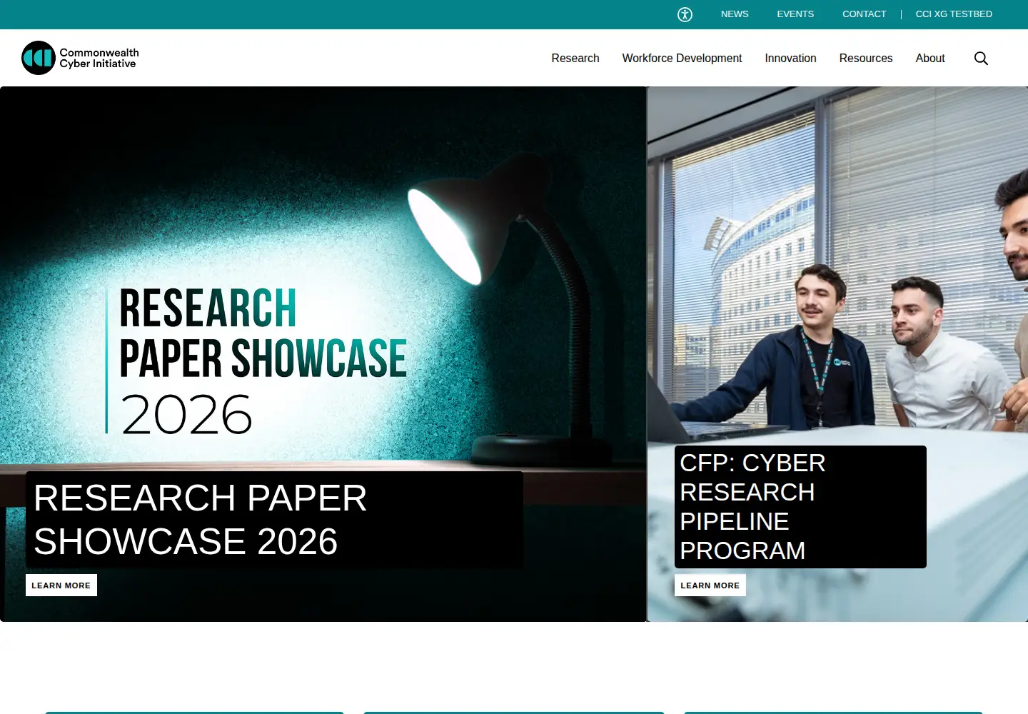
Task: Click the 'RESEARCH PAPER SHOWCASE 2026' heading
Action: (274, 520)
